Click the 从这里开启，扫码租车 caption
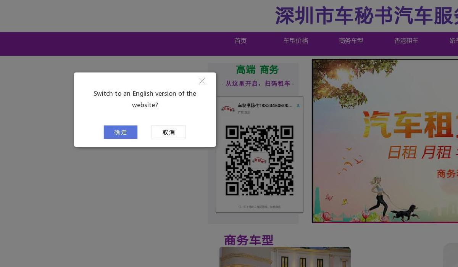Viewport: 458px width, 267px height. click(258, 84)
